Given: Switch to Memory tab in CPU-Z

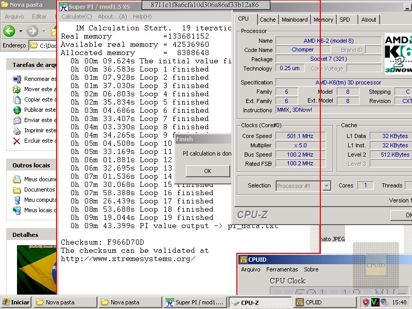Looking at the screenshot, I should (x=323, y=20).
